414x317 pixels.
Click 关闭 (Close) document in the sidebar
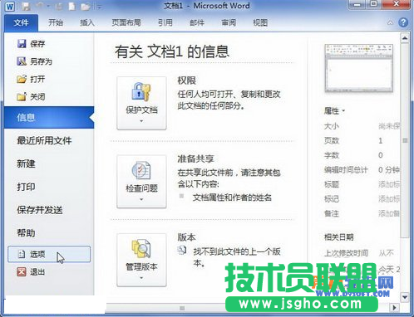tap(31, 97)
